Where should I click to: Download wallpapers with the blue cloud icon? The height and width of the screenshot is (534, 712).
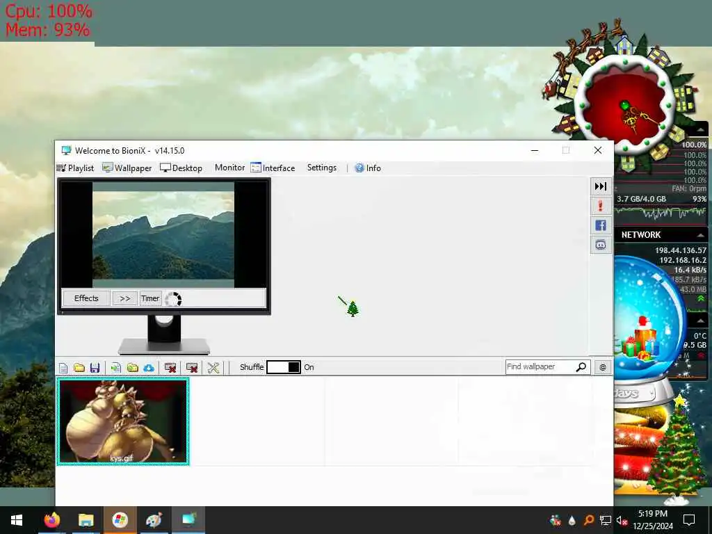click(x=149, y=367)
